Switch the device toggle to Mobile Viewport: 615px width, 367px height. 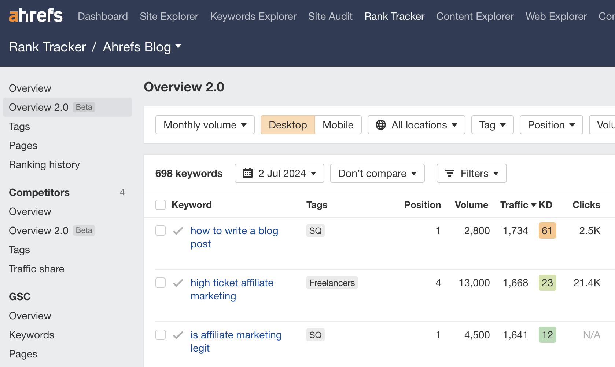tap(338, 125)
